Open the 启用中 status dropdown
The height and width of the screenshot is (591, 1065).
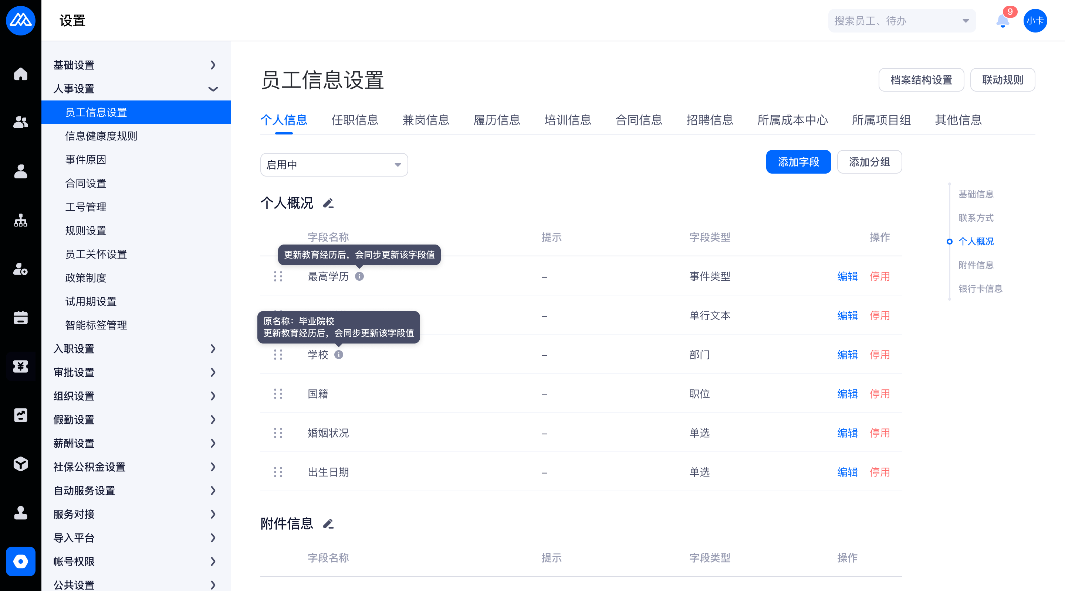334,165
